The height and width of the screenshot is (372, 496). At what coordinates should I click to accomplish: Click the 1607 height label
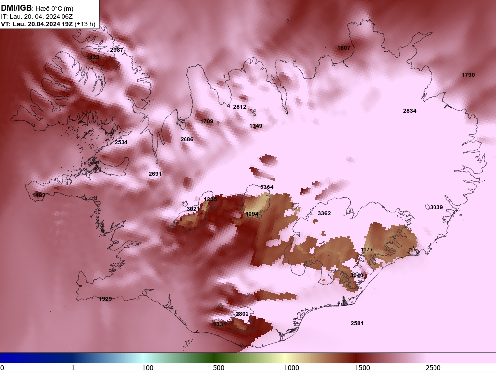point(344,48)
